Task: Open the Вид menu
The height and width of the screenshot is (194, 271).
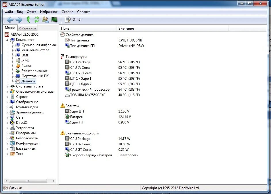Action: (20, 12)
